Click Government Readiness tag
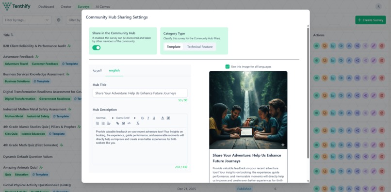This screenshot has height=192, width=391. (55, 99)
